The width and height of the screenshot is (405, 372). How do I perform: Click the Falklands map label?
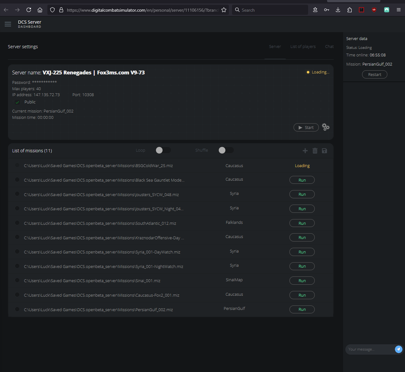(234, 222)
